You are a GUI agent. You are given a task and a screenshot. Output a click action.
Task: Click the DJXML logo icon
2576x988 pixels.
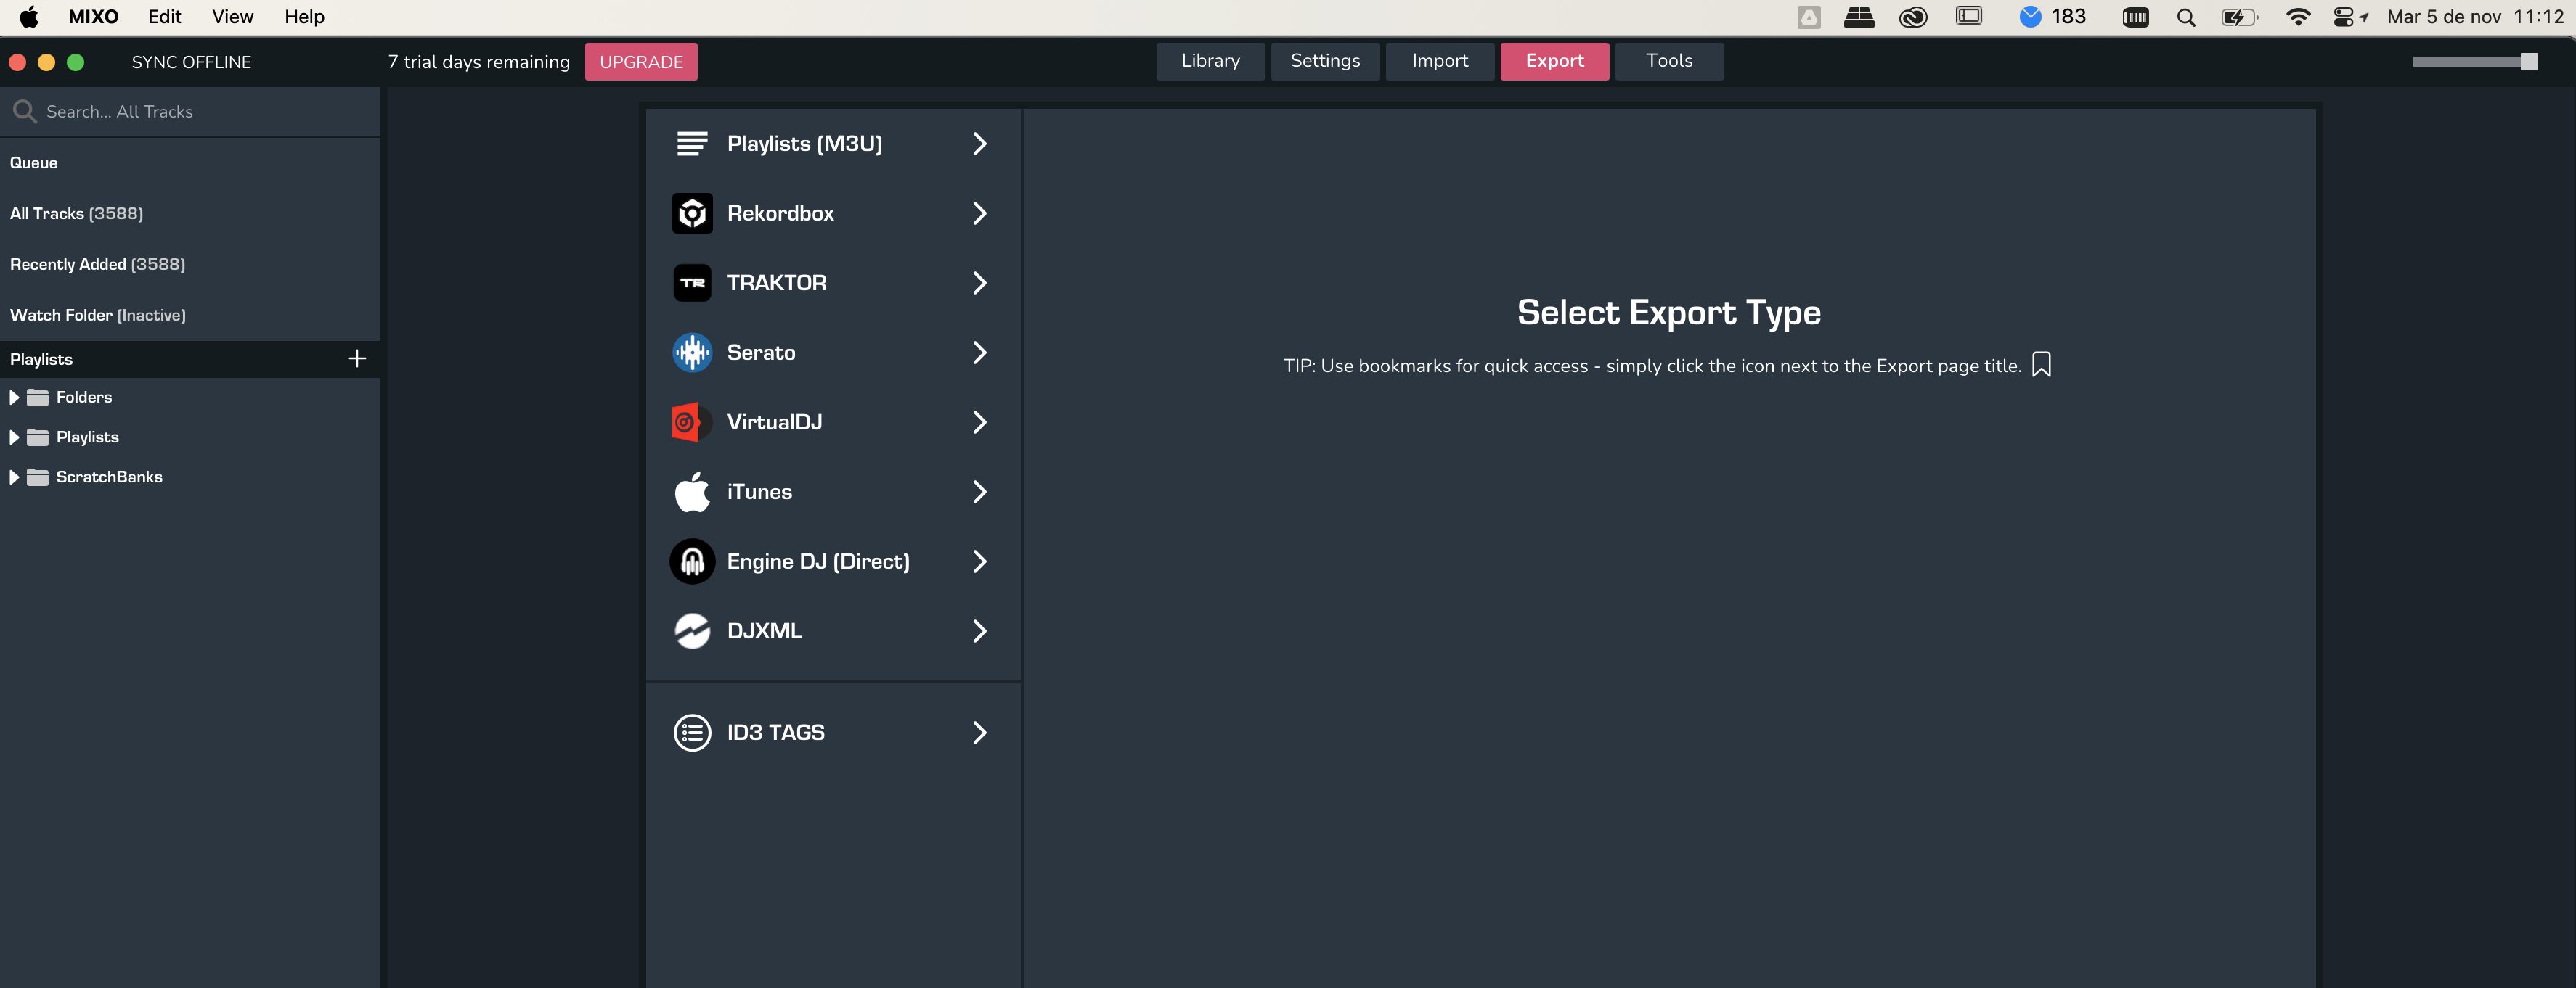(692, 631)
